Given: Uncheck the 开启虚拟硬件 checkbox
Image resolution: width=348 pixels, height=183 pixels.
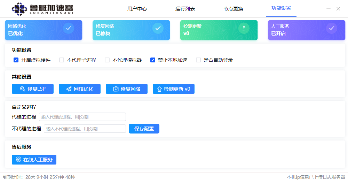Looking at the screenshot, I should (16, 60).
